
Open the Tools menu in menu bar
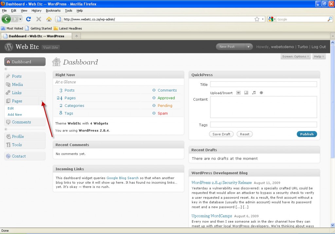click(x=69, y=10)
